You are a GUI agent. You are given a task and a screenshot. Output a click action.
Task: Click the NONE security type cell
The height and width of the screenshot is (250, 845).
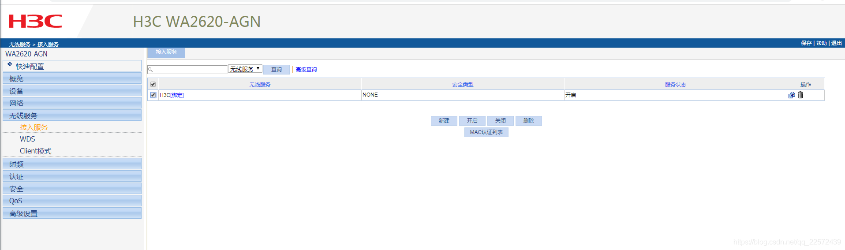click(x=463, y=95)
